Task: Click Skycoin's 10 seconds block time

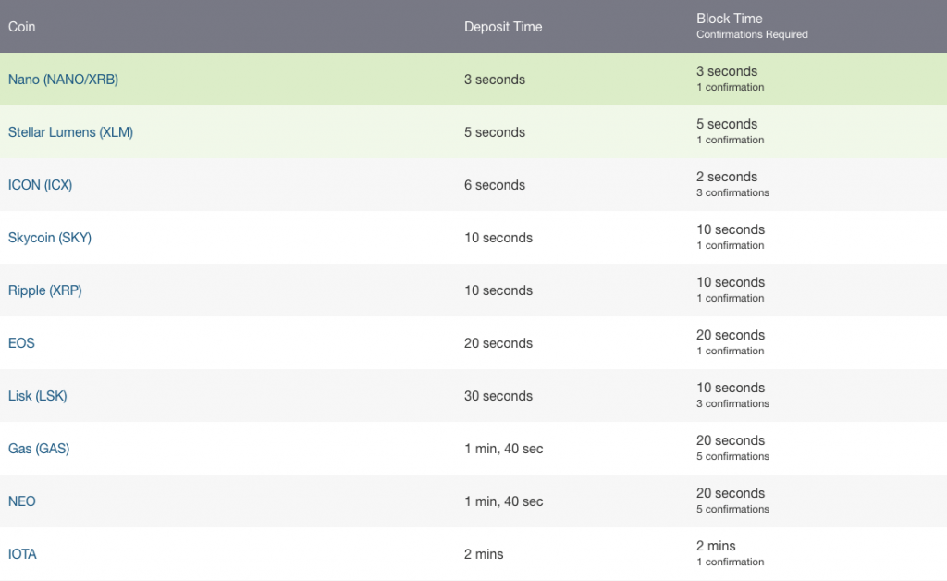Action: pos(731,229)
